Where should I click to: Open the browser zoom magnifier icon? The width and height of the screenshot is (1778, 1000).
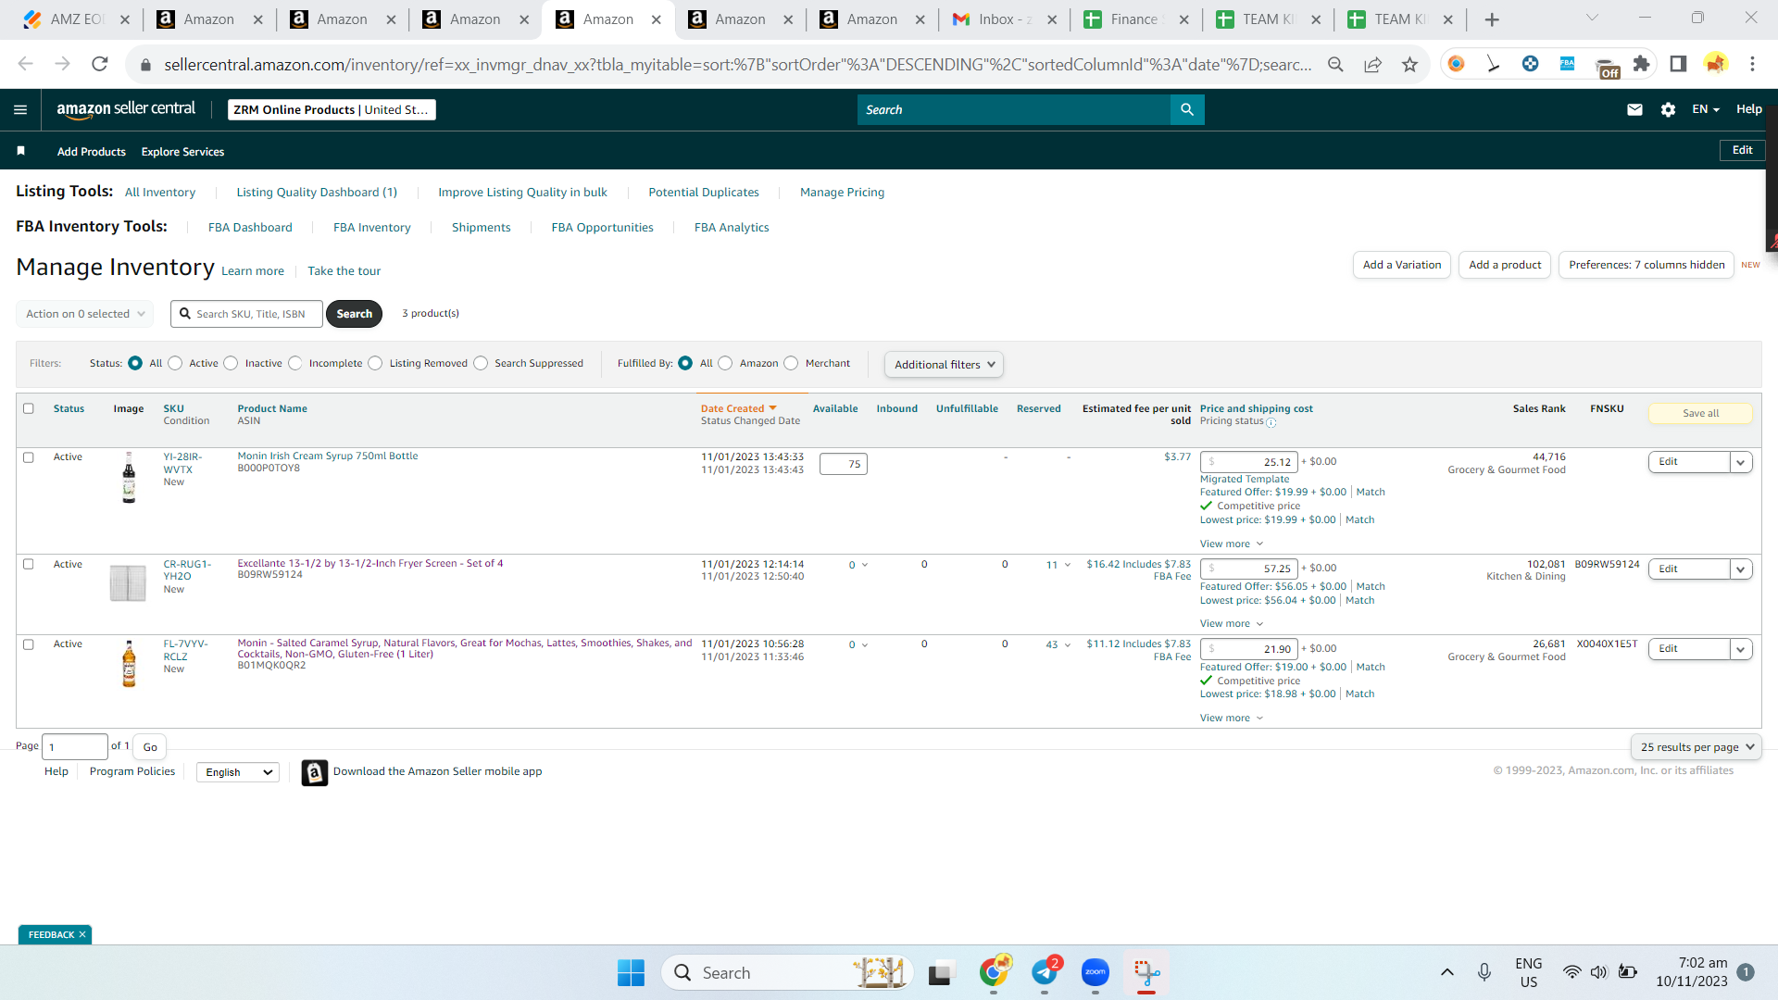tap(1335, 64)
